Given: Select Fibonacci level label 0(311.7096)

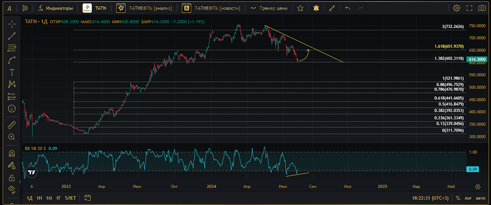Looking at the screenshot, I should tap(453, 130).
